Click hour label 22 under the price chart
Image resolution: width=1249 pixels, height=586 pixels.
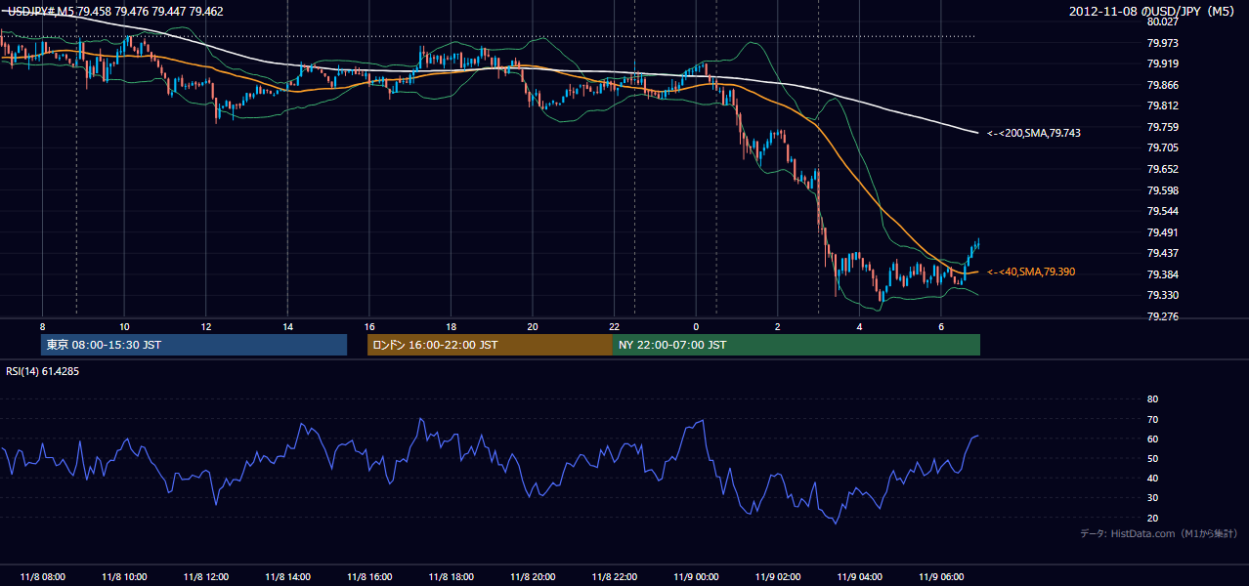(x=614, y=326)
